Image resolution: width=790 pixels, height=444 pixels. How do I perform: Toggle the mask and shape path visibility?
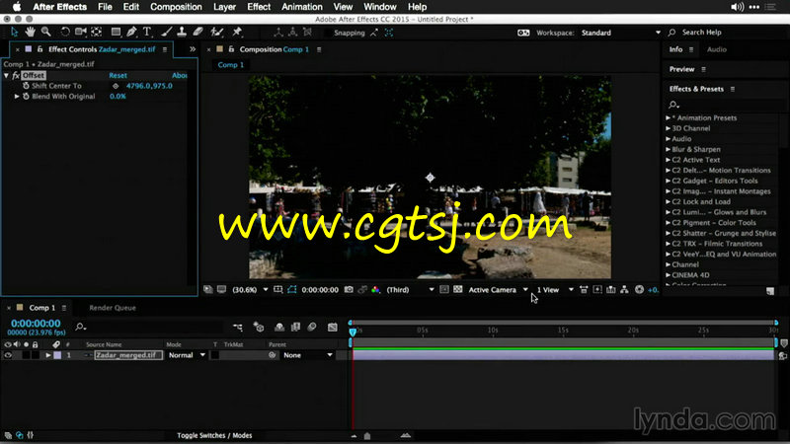[x=292, y=289]
